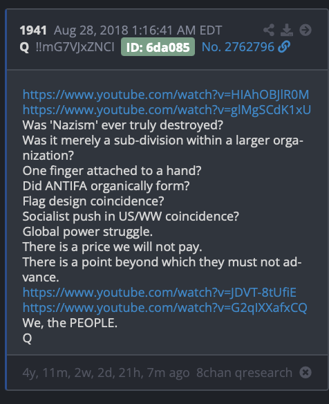The image size is (329, 404).
Task: Open YouTube link ending G2qIXXafxCQ
Action: pos(165,308)
